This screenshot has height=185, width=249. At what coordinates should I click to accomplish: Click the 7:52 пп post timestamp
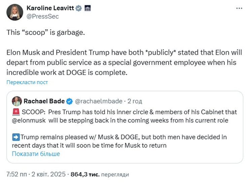pos(17,175)
